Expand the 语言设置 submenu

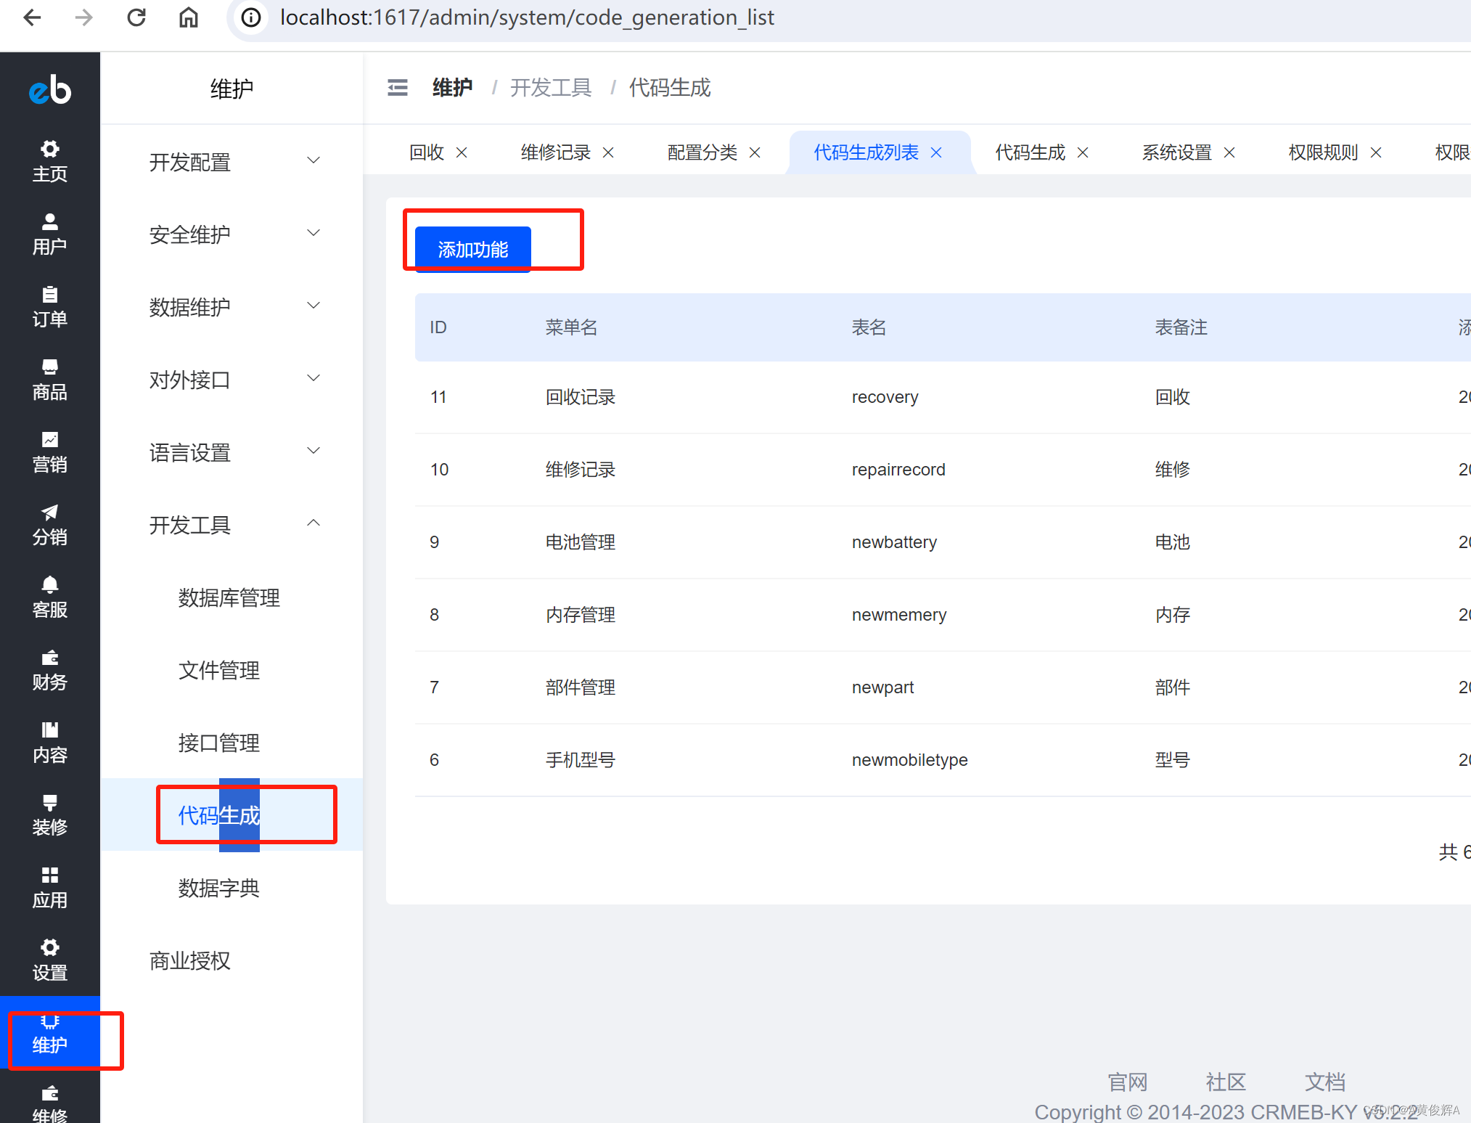point(232,452)
